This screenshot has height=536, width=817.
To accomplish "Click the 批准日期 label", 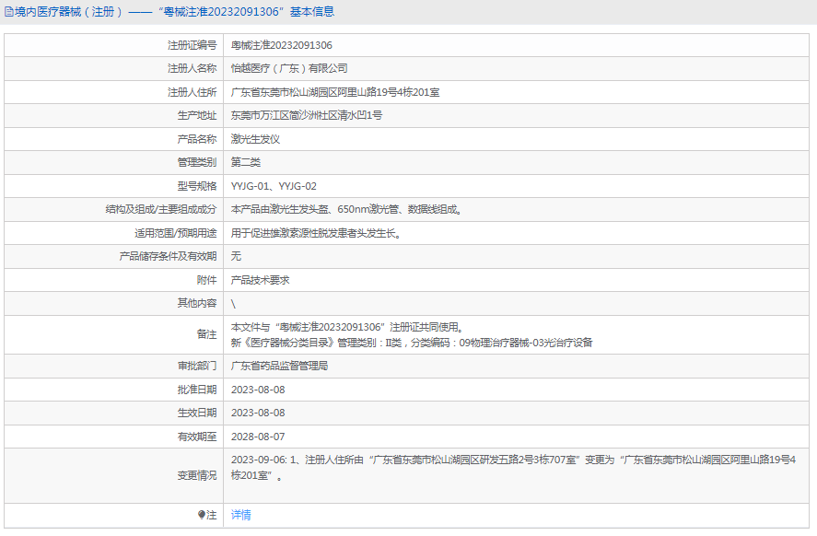I will point(197,390).
